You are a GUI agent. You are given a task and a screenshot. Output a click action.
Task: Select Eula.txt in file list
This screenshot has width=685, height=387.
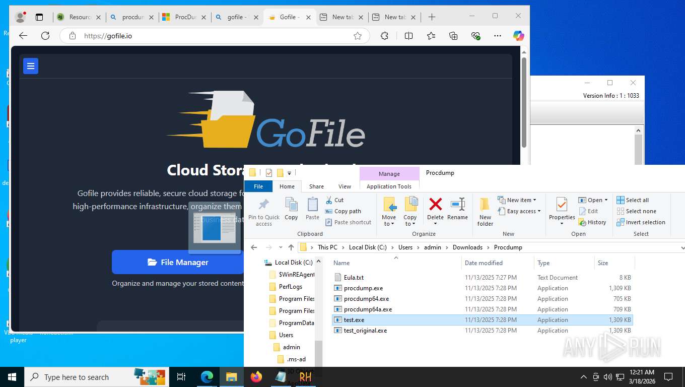pyautogui.click(x=354, y=278)
